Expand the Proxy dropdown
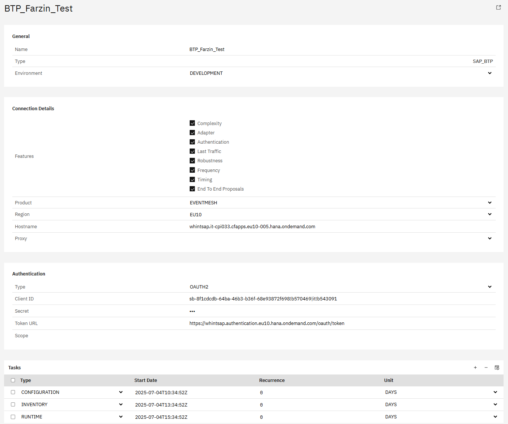The image size is (508, 424). pyautogui.click(x=489, y=238)
